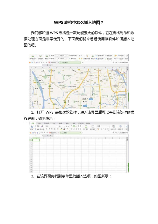The width and height of the screenshot is (158, 224).
Task: Open 开始 ribbon tab in blank spreadsheet
Action: point(33,123)
